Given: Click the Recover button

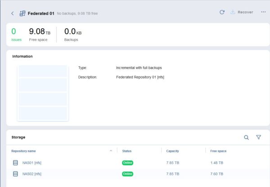Looking at the screenshot, I should click(x=242, y=12).
